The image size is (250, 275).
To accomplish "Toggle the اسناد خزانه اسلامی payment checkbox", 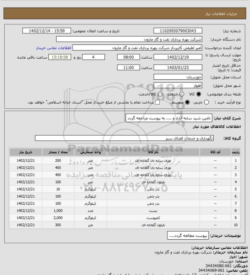I will 157,102.
